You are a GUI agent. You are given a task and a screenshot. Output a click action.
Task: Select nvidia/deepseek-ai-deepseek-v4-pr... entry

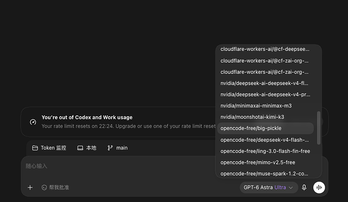(265, 94)
